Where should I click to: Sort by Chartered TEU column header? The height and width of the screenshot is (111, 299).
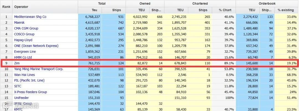(x=181, y=10)
